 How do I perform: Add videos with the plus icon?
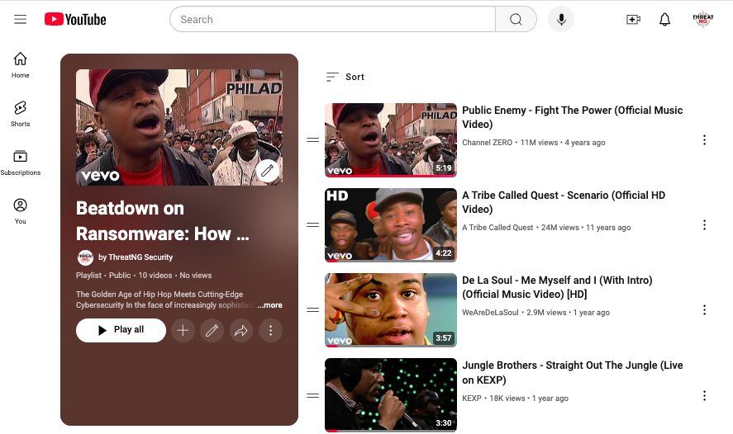click(183, 330)
